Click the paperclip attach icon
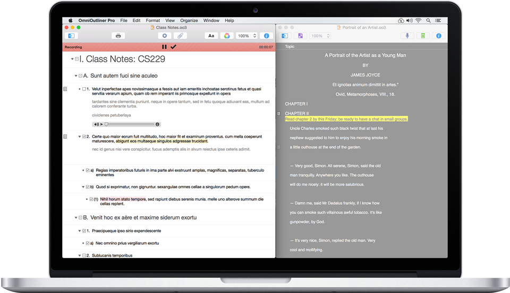Viewport: 510px width, 293px height. [180, 36]
